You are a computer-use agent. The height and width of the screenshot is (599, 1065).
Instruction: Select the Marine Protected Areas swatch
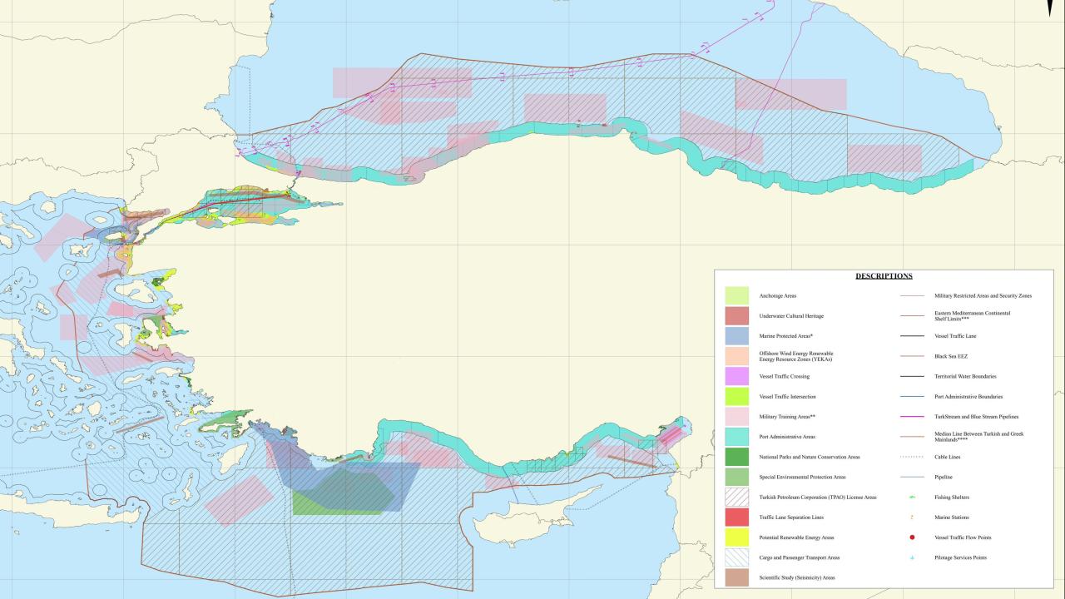[738, 336]
